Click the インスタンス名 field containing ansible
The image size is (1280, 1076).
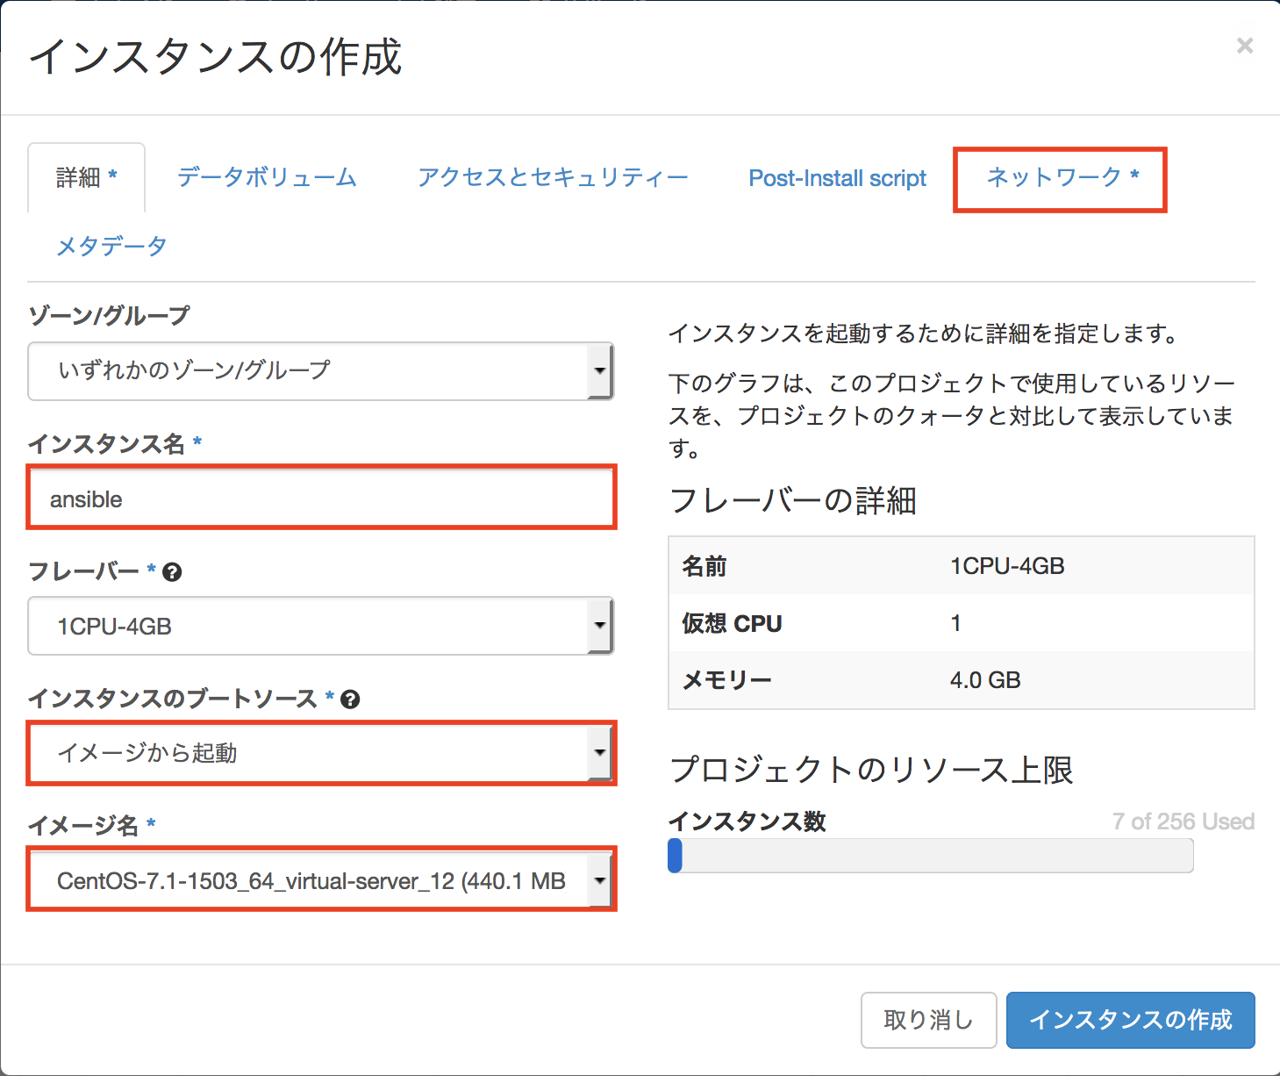[x=320, y=499]
